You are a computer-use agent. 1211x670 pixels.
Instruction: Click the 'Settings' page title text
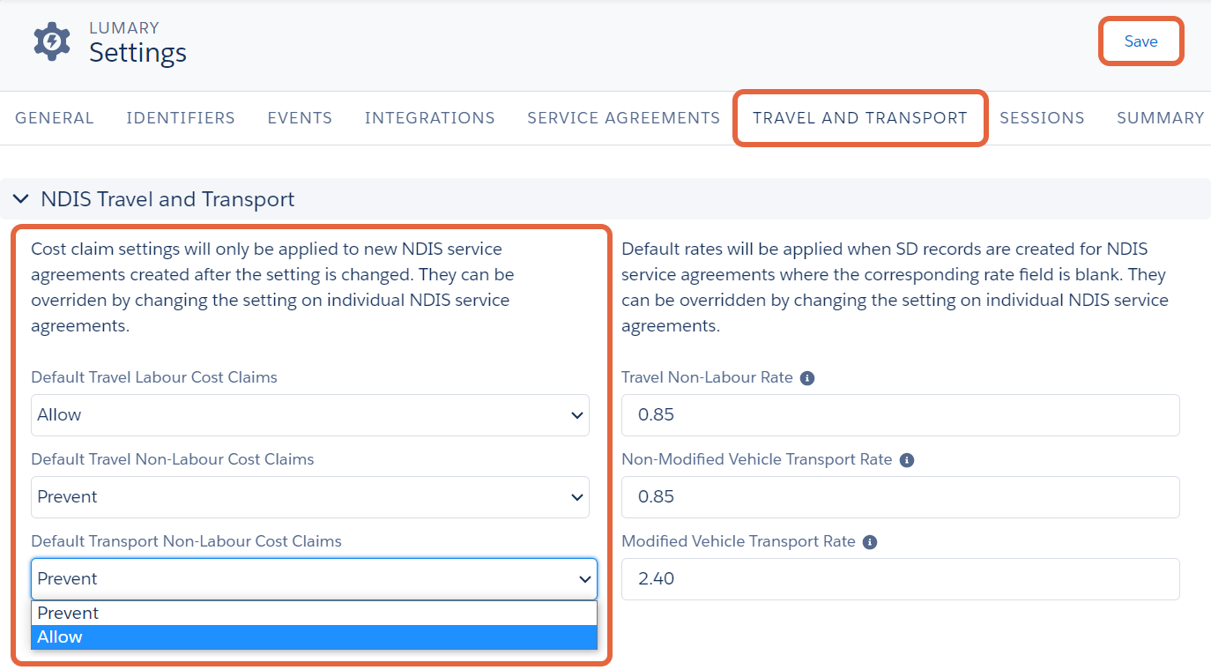tap(137, 53)
